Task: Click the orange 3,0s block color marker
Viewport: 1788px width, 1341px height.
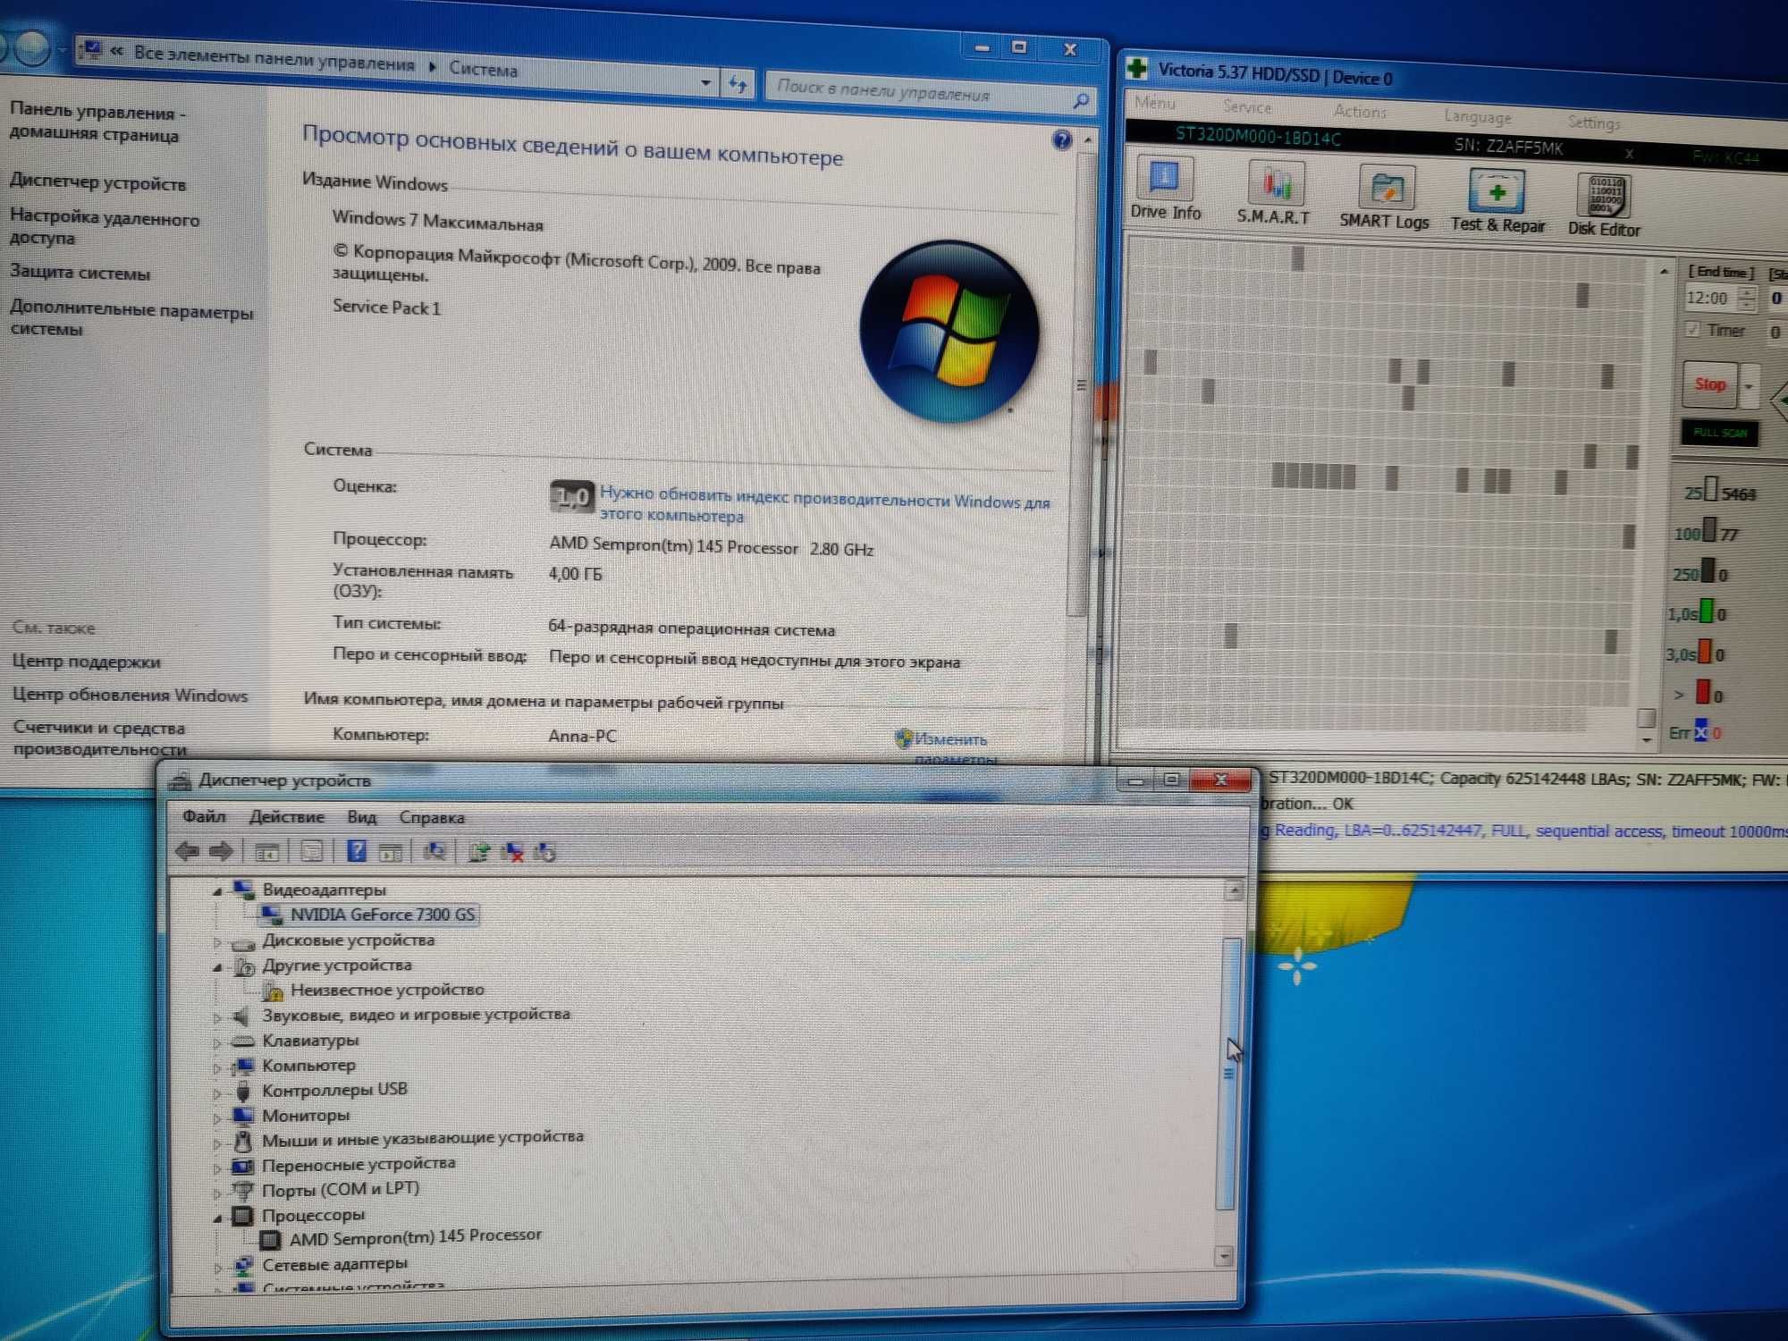Action: coord(1704,652)
